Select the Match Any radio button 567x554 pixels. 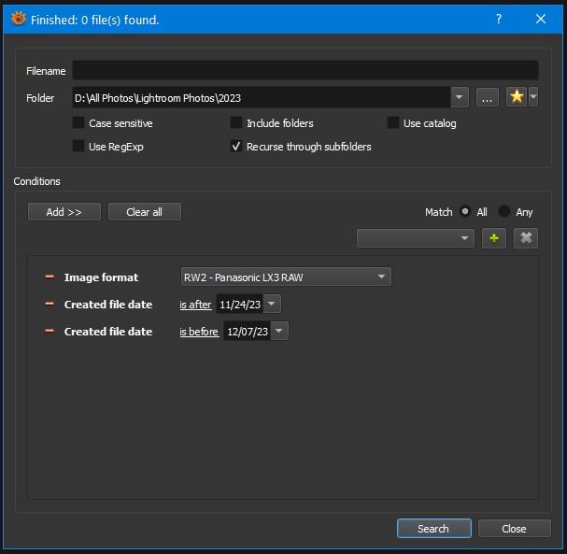point(504,211)
